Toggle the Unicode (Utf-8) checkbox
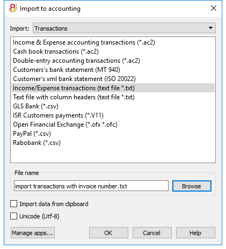 [14, 216]
